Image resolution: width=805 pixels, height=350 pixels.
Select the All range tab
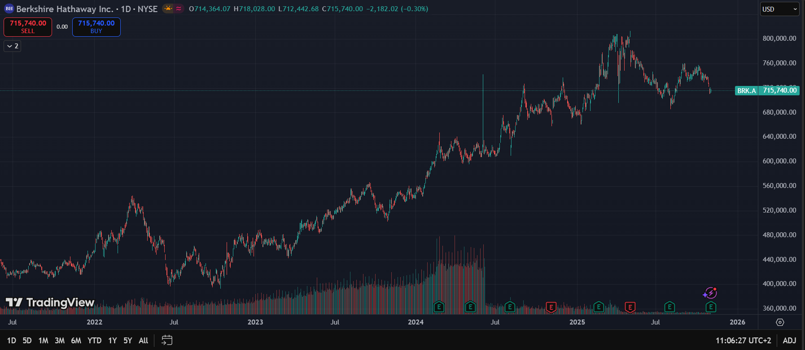click(x=143, y=341)
